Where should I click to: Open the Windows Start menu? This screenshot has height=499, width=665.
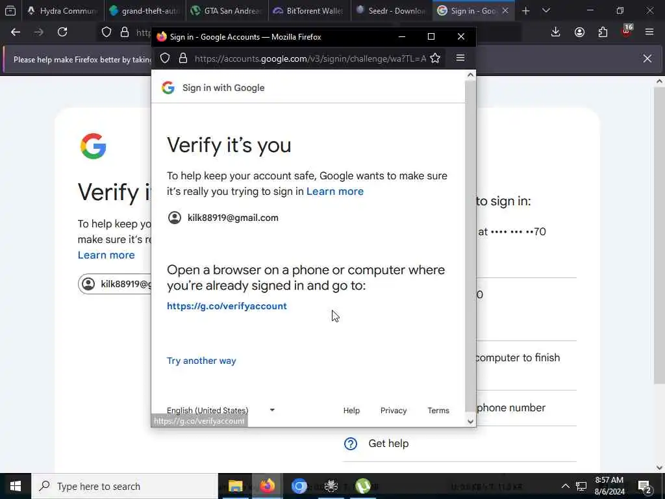pyautogui.click(x=16, y=486)
